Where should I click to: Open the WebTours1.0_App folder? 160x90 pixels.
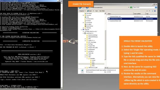coord(93,67)
